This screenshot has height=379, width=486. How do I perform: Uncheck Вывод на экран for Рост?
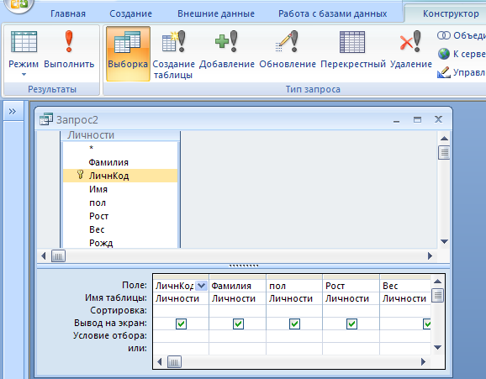[x=351, y=324]
